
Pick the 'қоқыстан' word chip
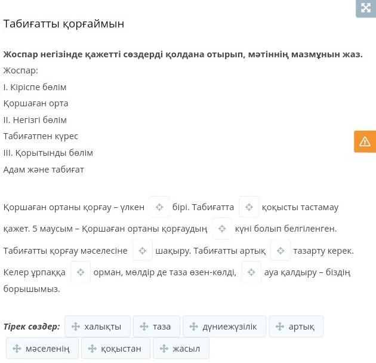coord(115,348)
